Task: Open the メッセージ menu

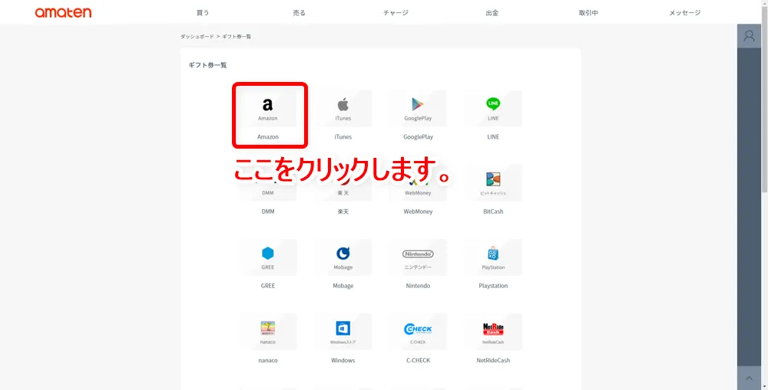Action: [685, 13]
